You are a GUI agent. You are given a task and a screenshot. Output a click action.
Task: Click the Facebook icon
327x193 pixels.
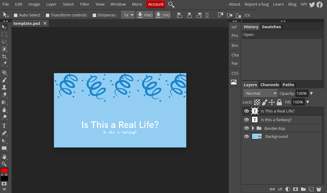click(x=320, y=4)
